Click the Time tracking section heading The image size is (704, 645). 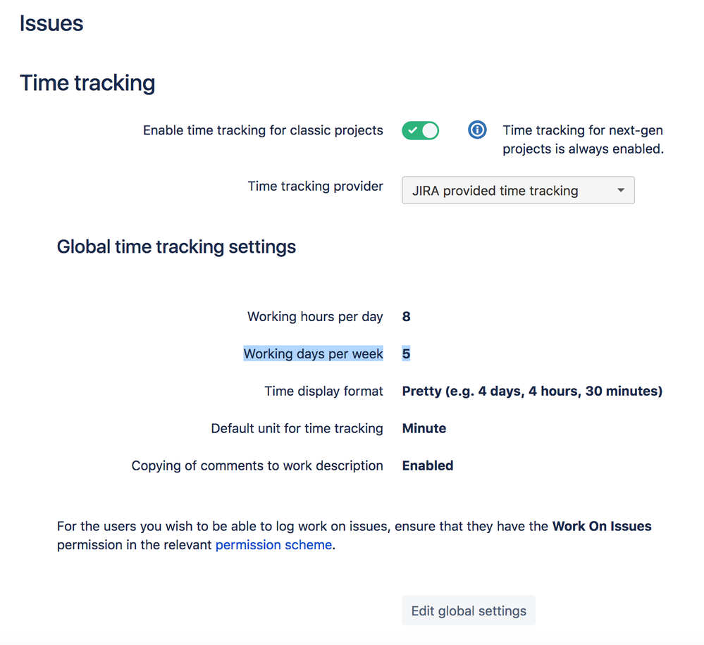(87, 83)
